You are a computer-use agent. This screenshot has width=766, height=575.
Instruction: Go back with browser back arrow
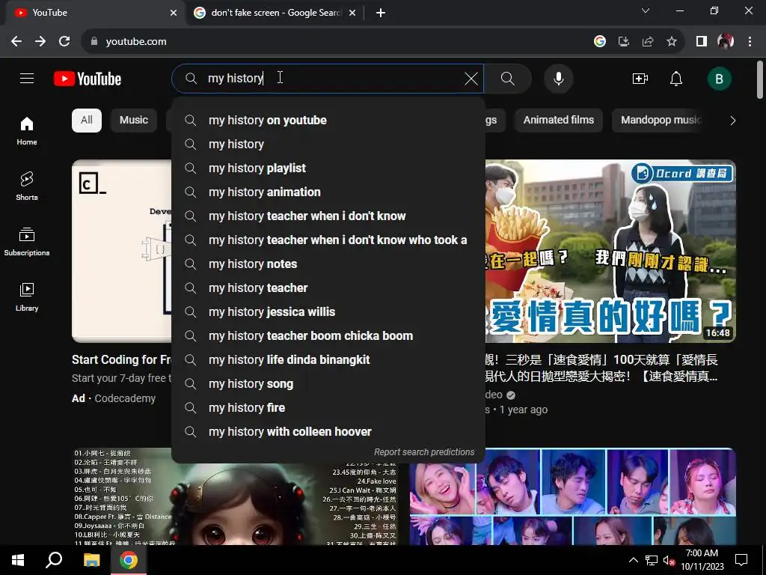[16, 42]
